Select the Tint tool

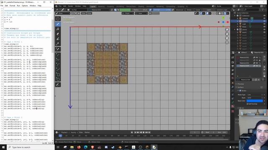(x=58, y=39)
